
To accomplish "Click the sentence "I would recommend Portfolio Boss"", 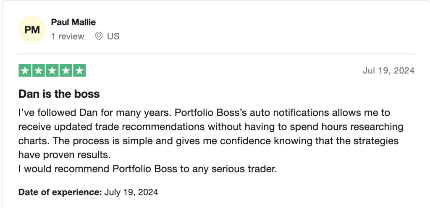I will tap(147, 169).
